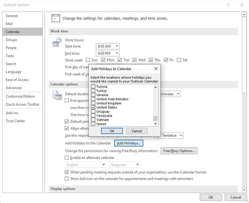Click Outlook Options pane scroll down arrow

(244, 190)
